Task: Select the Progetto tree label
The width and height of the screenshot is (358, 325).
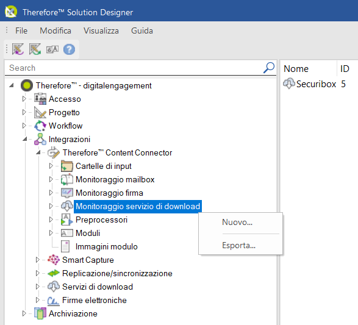Action: tap(64, 112)
